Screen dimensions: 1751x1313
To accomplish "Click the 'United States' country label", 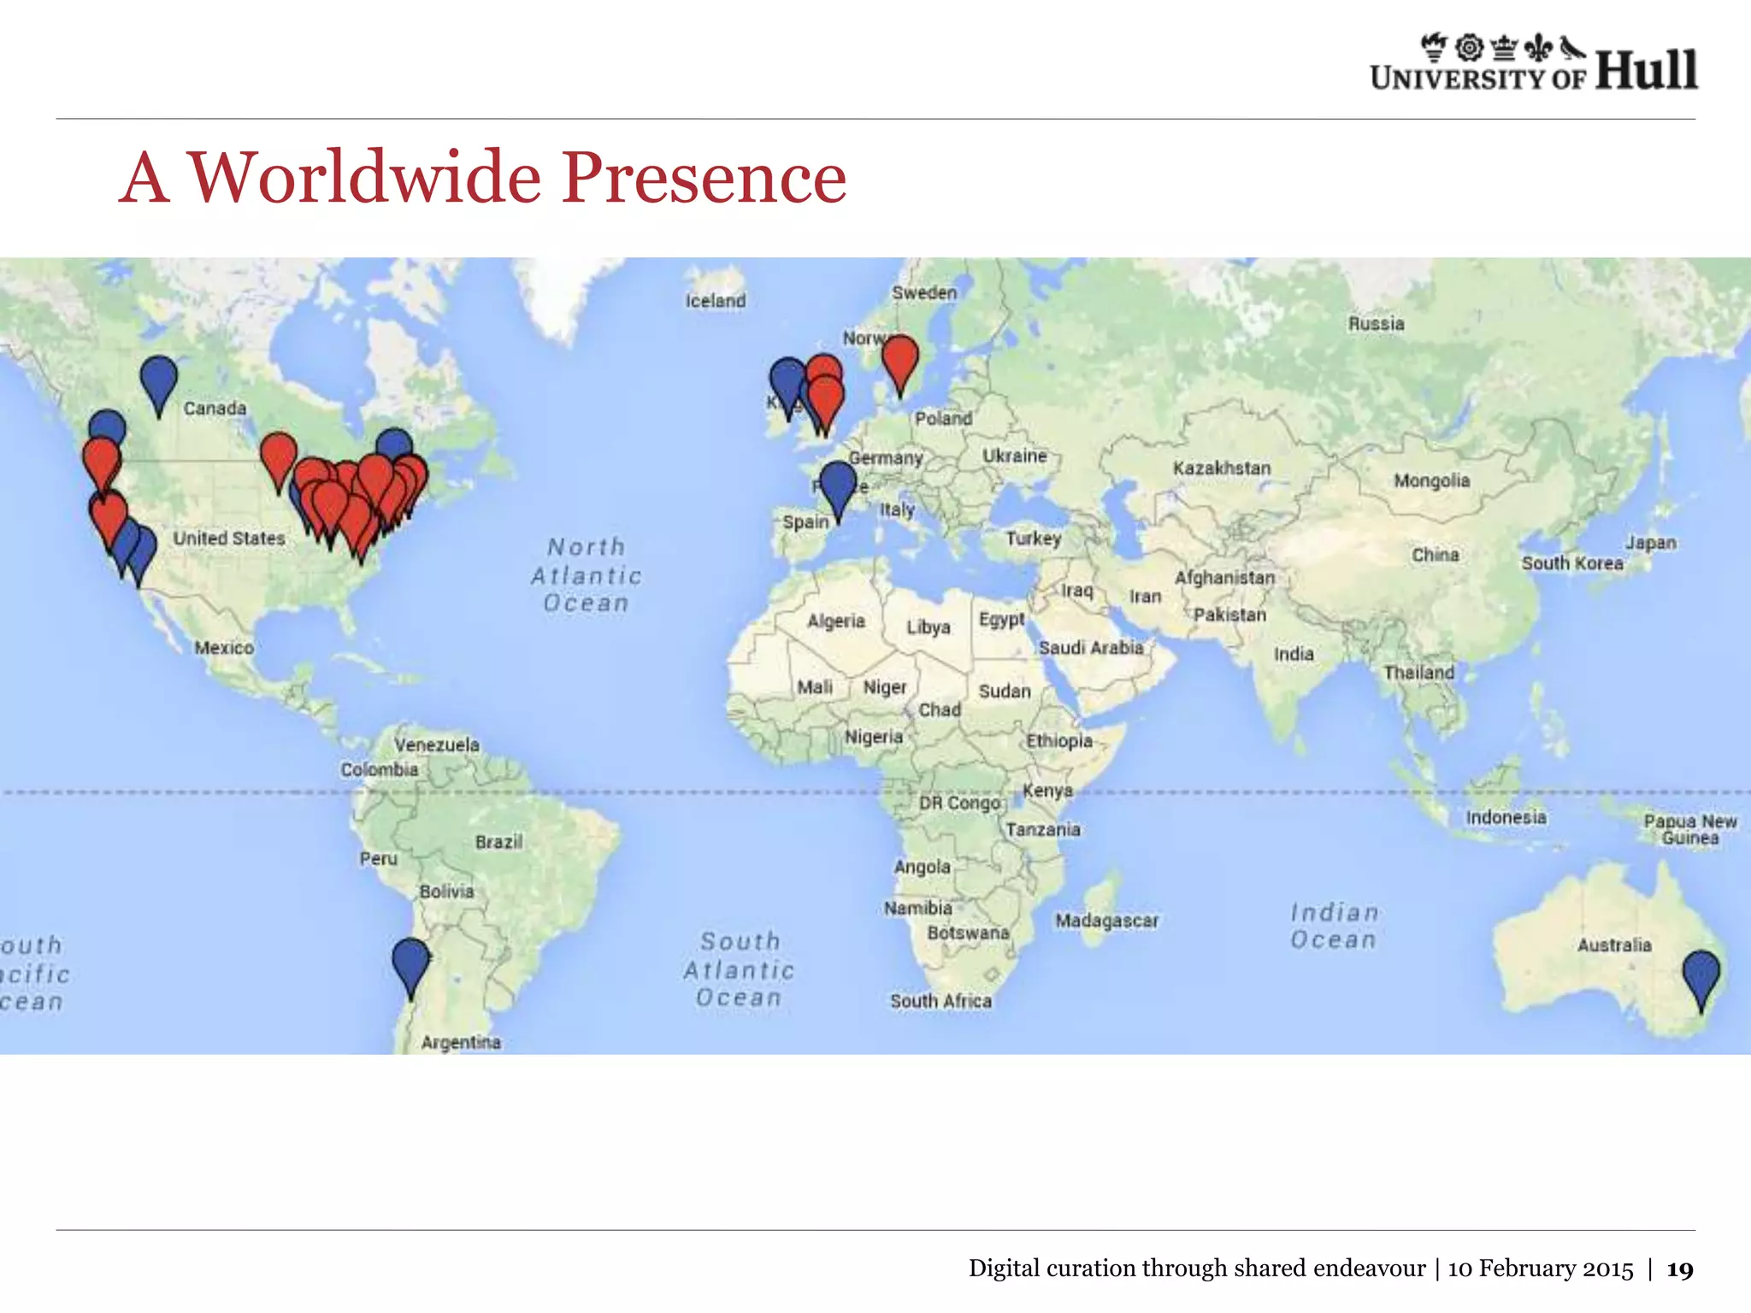I will point(229,538).
